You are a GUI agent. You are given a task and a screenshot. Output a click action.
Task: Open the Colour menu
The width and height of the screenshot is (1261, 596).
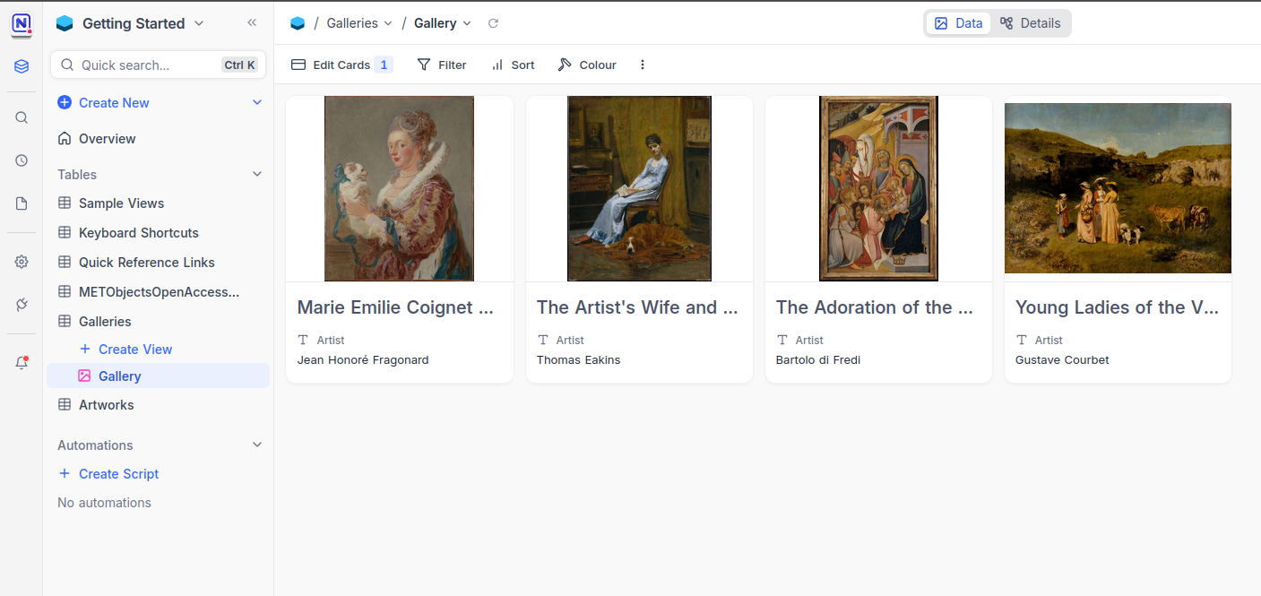[x=587, y=65]
